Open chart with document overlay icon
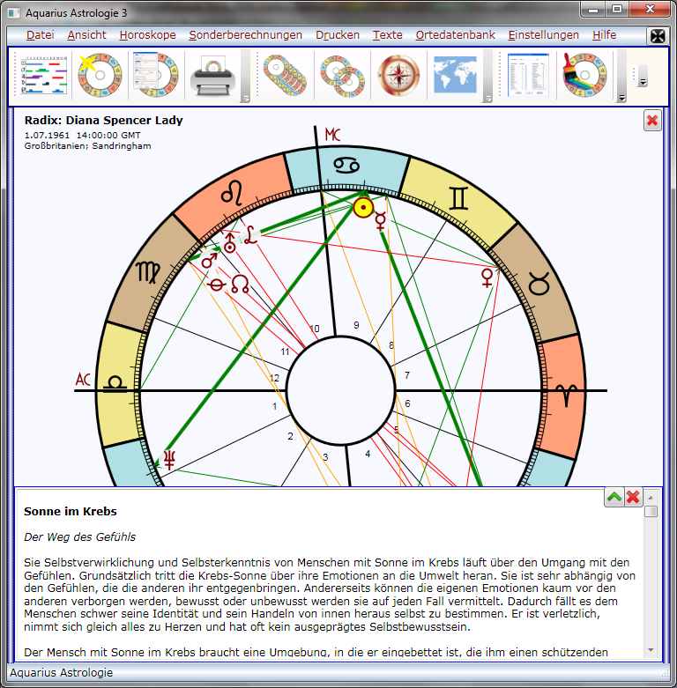The width and height of the screenshot is (677, 688). 155,75
